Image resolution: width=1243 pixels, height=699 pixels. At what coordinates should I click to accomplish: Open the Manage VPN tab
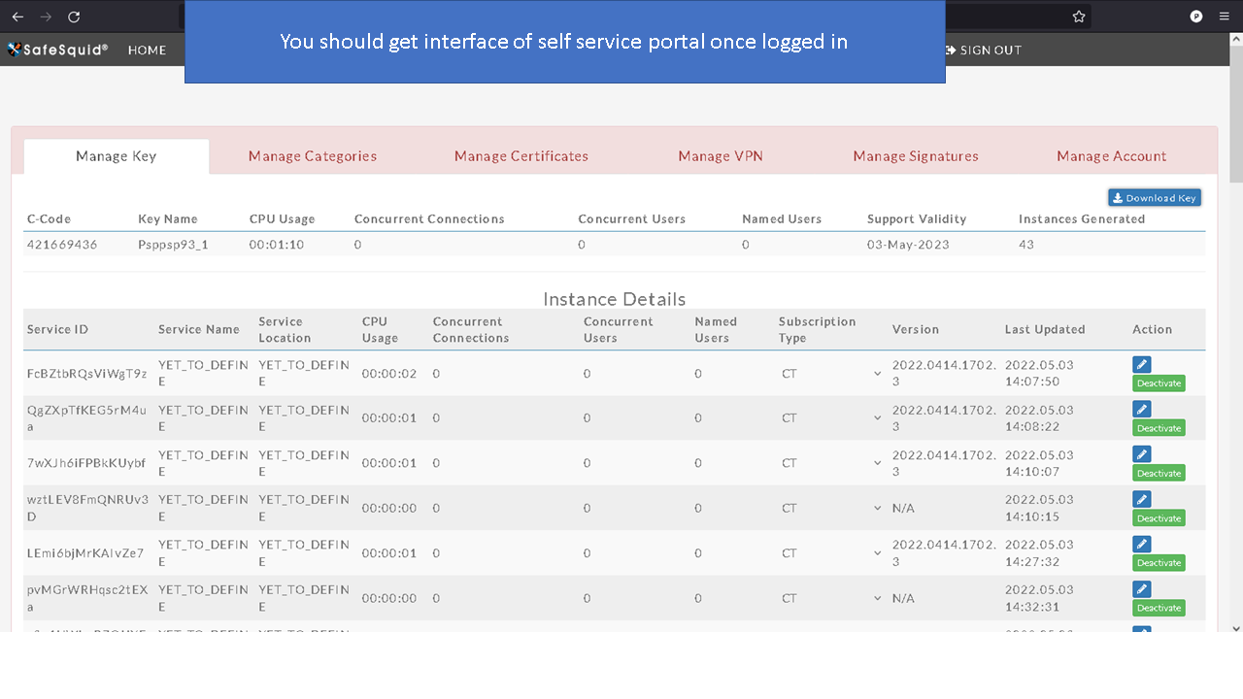pos(721,155)
